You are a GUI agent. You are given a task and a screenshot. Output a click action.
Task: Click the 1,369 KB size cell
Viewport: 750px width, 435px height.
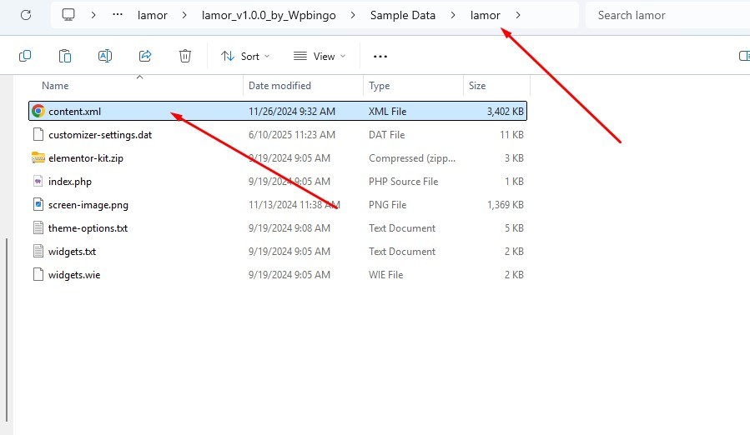point(505,205)
